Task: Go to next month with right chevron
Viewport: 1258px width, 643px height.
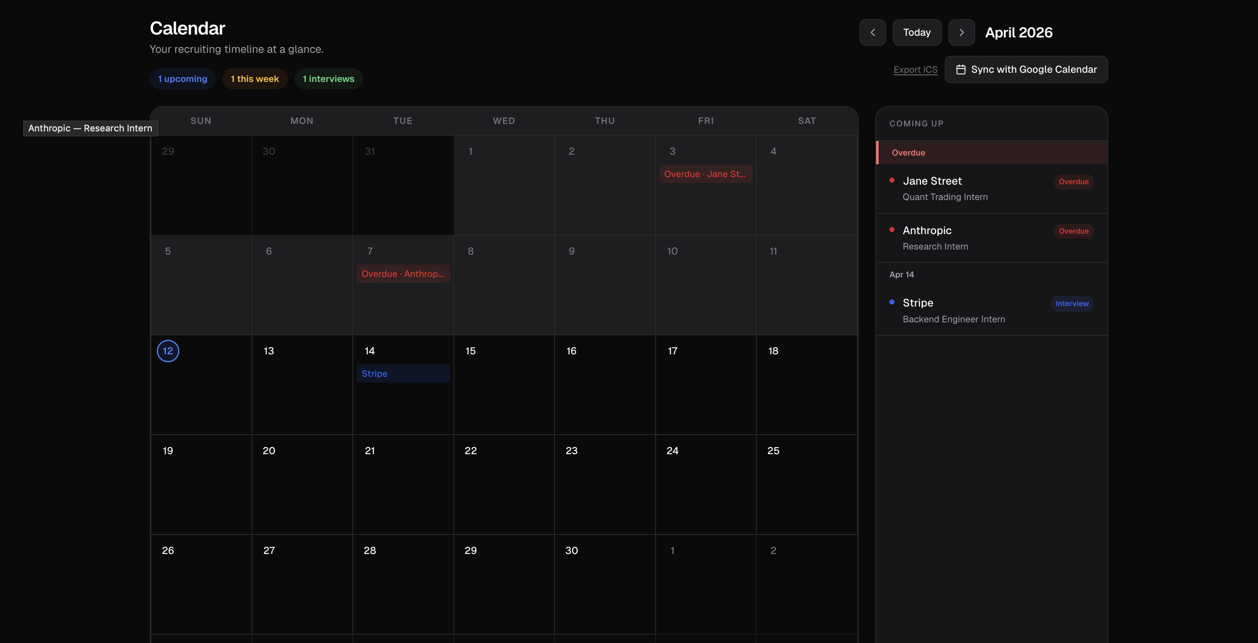Action: 961,32
